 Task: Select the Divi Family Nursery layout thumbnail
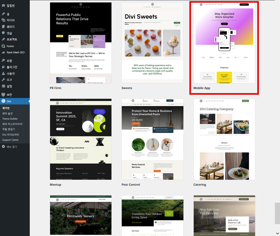pyautogui.click(x=81, y=215)
